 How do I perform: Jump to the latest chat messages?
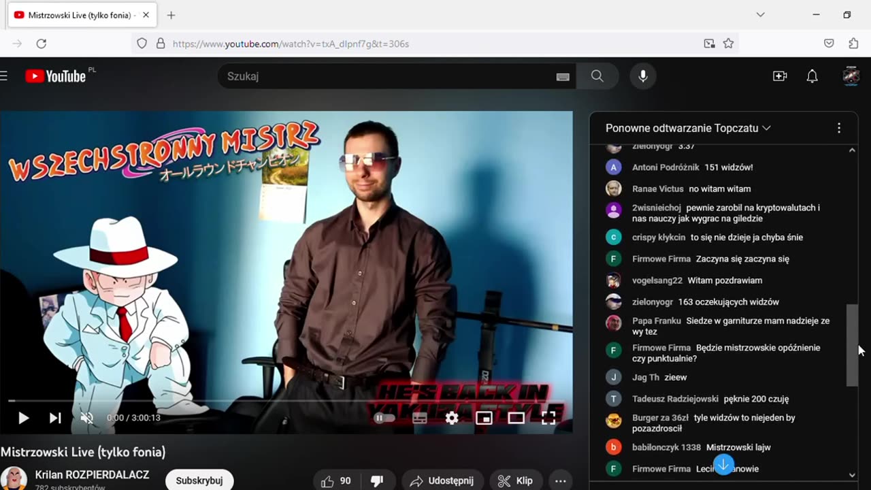[x=723, y=465]
